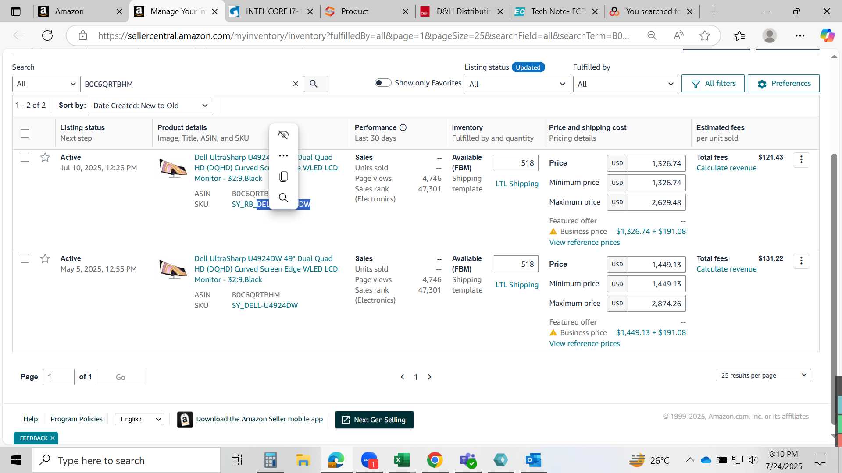Check the box for the SY_RB listing row
The height and width of the screenshot is (473, 842).
pyautogui.click(x=25, y=157)
